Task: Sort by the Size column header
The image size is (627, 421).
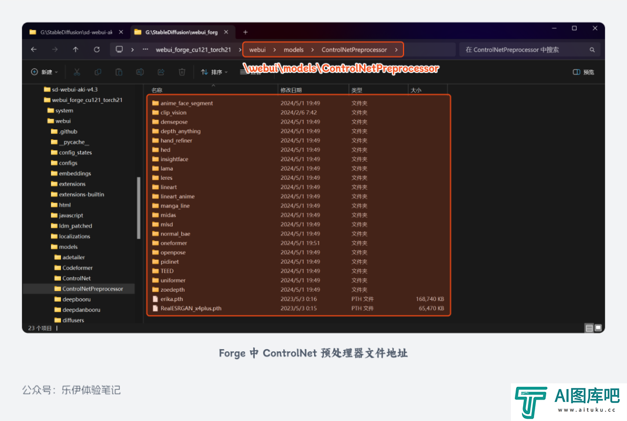Action: click(x=427, y=90)
